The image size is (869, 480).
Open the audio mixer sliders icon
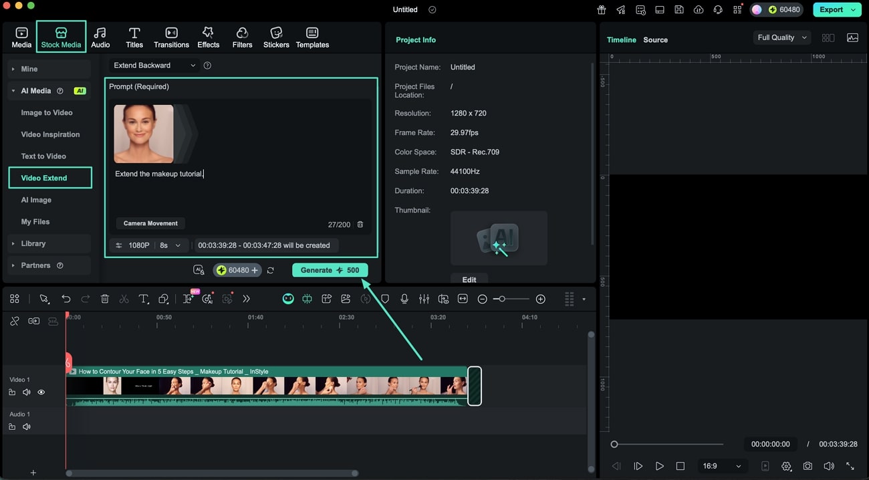point(423,299)
